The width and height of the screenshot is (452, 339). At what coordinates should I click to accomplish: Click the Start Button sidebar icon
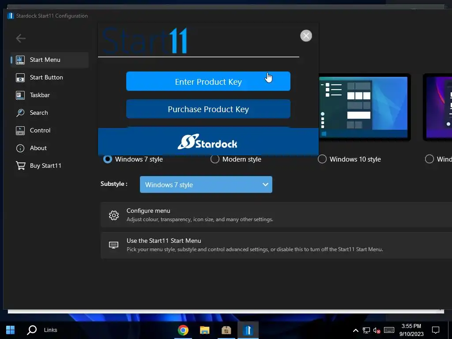click(x=20, y=78)
